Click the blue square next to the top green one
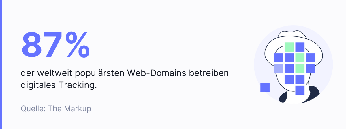This screenshot has height=129, width=346. pos(300,47)
